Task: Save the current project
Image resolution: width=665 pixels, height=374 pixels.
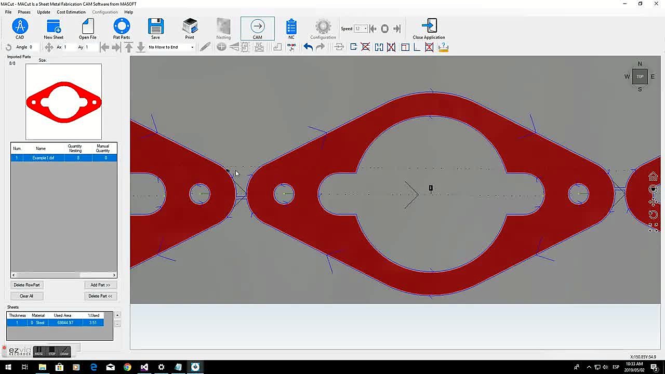Action: [x=155, y=29]
